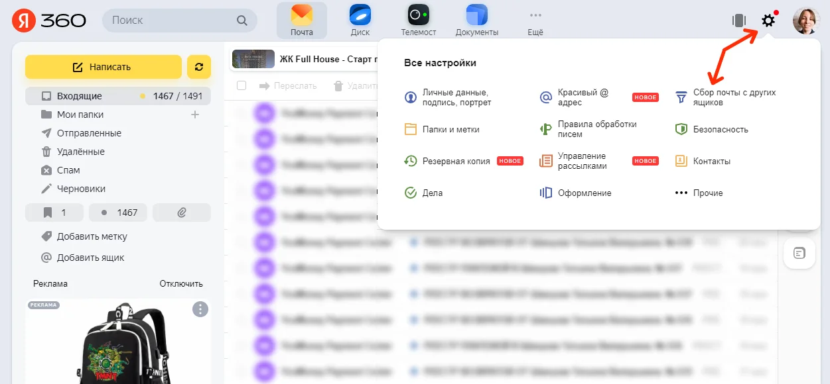830x384 pixels.
Task: Click the search magnifier icon
Action: point(242,21)
